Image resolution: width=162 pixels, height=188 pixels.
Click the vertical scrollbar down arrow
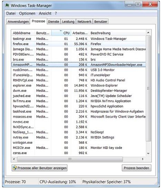pyautogui.click(x=148, y=153)
